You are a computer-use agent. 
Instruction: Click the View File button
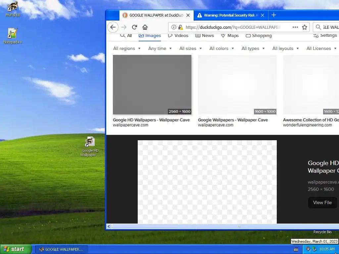322,203
